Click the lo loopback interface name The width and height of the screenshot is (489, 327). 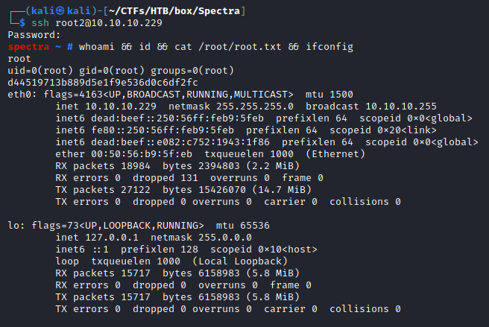coord(13,225)
